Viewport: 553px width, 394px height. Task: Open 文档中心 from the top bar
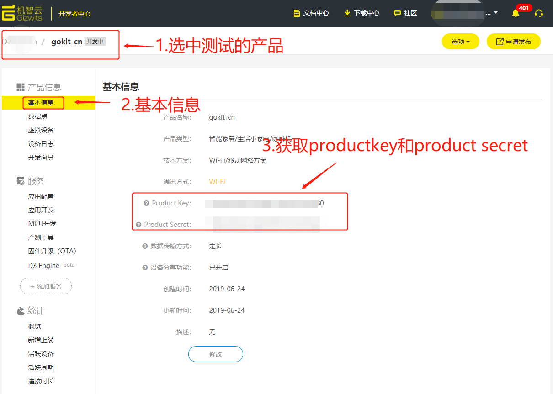(311, 13)
